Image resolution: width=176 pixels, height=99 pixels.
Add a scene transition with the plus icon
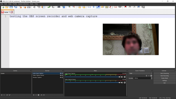point(146,76)
